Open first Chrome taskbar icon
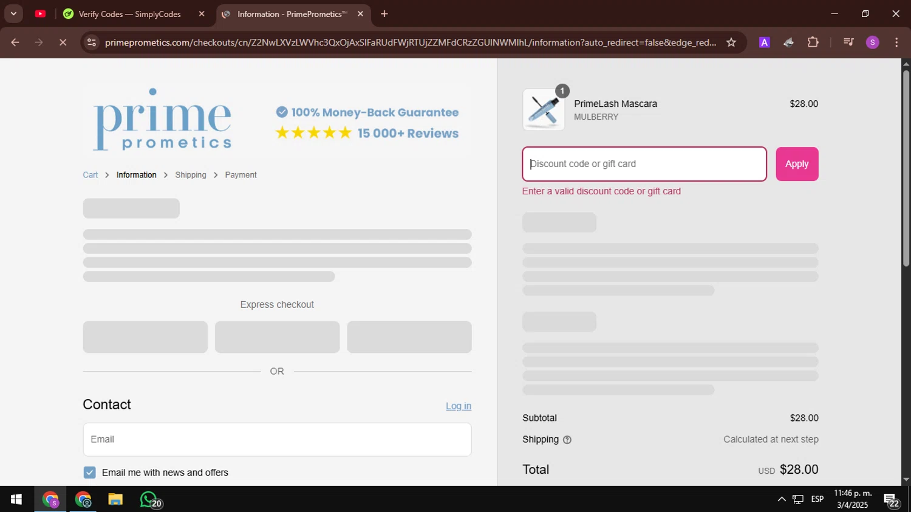The width and height of the screenshot is (911, 512). tap(50, 499)
